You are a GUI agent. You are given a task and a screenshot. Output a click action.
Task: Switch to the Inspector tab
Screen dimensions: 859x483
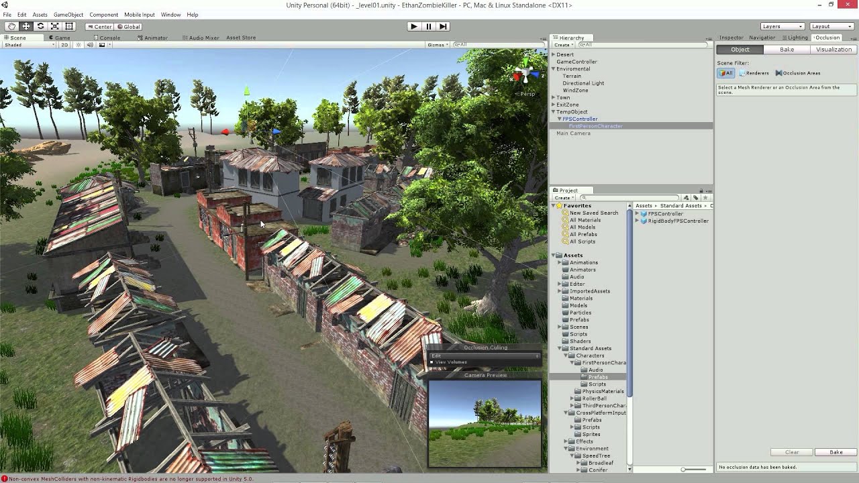[x=730, y=38]
